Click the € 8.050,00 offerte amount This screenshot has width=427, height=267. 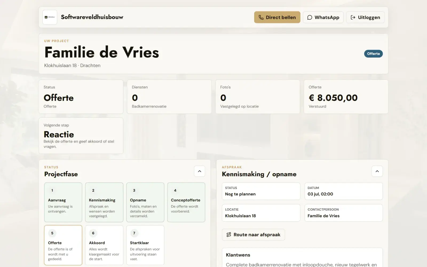coord(333,98)
